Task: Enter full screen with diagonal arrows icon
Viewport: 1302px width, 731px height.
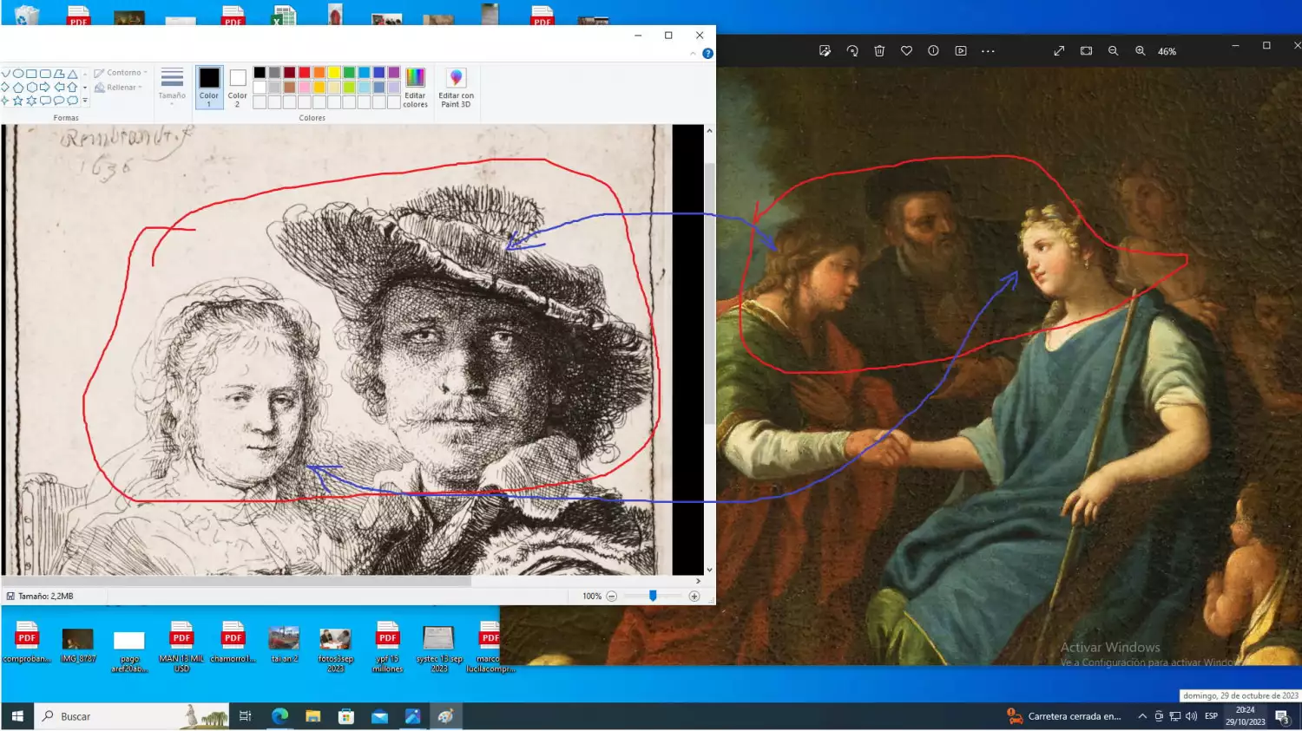Action: pyautogui.click(x=1059, y=51)
